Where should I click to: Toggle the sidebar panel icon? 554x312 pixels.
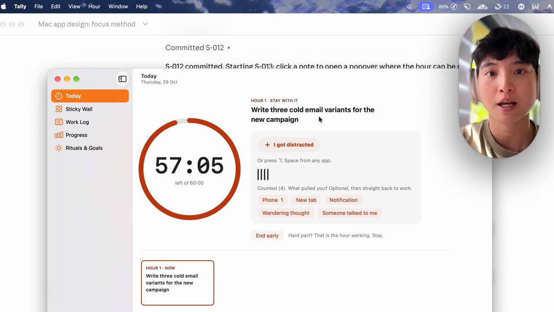[122, 79]
